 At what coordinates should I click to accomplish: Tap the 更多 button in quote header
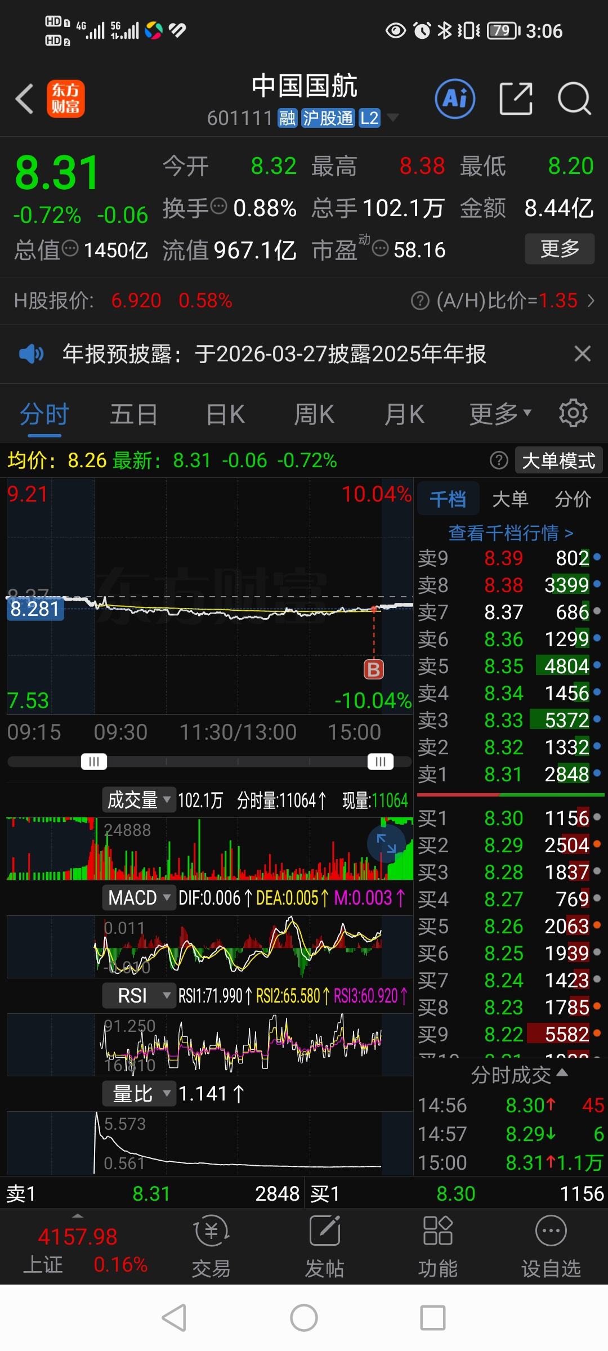(560, 248)
